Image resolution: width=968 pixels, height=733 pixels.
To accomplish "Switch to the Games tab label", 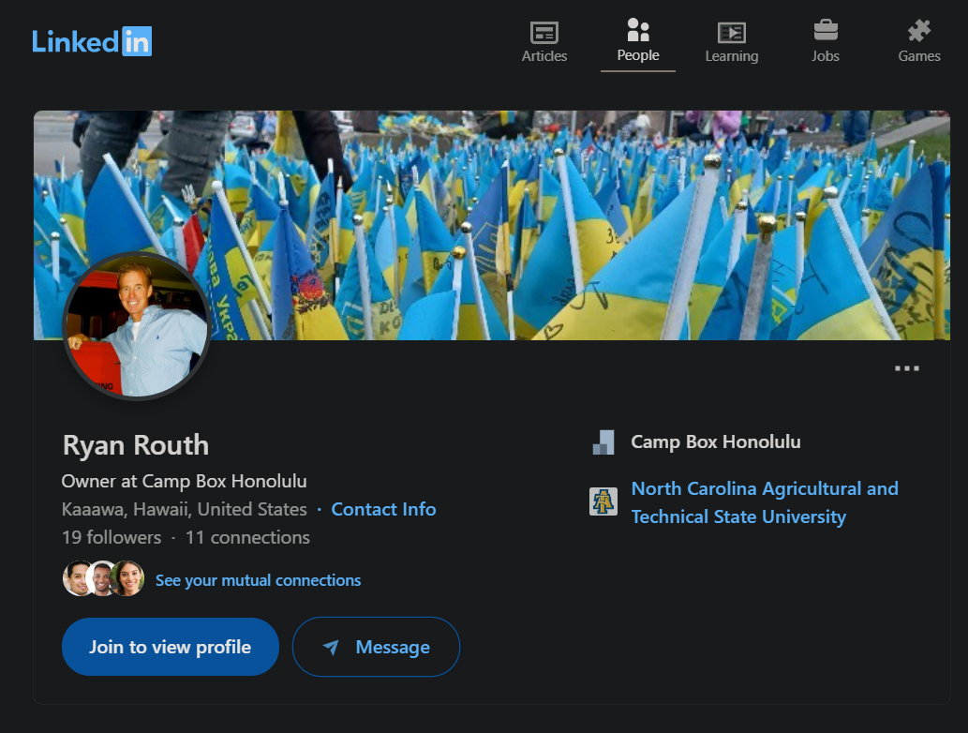I will point(919,56).
